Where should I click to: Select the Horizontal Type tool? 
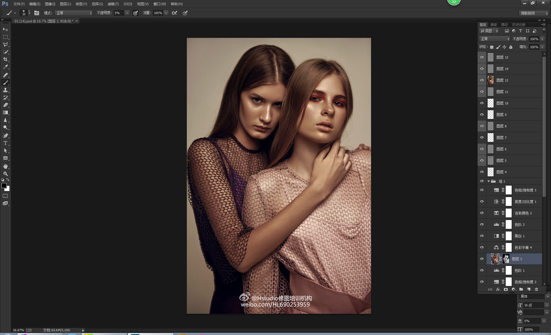point(5,143)
